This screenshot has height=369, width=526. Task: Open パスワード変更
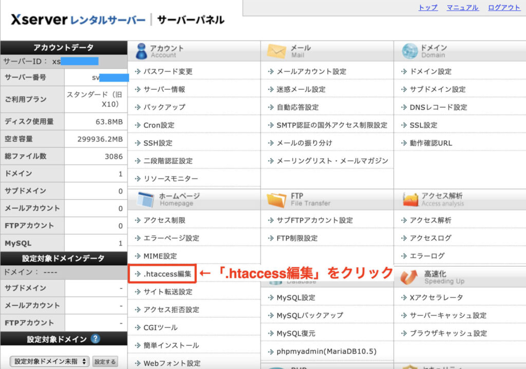[x=168, y=71]
